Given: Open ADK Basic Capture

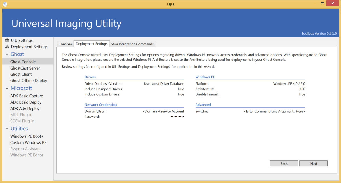Looking at the screenshot, I should click(27, 96).
